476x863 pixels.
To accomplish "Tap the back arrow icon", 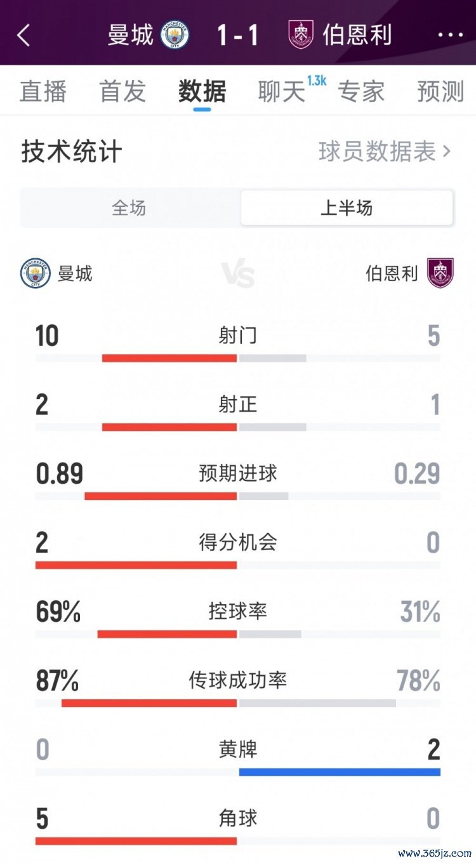I will [23, 35].
